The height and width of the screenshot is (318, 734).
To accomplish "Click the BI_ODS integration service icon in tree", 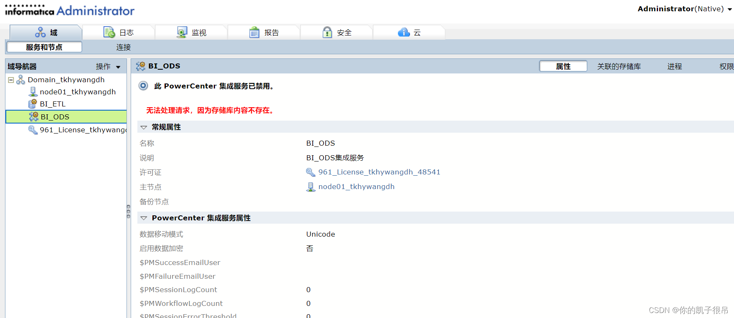I will (34, 116).
